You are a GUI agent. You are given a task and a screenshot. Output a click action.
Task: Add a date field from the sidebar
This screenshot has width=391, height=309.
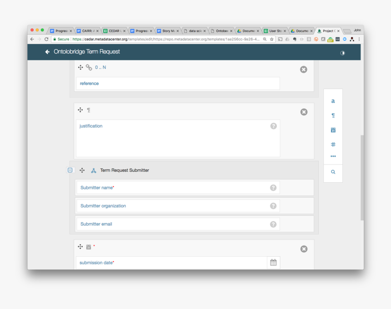click(x=333, y=130)
